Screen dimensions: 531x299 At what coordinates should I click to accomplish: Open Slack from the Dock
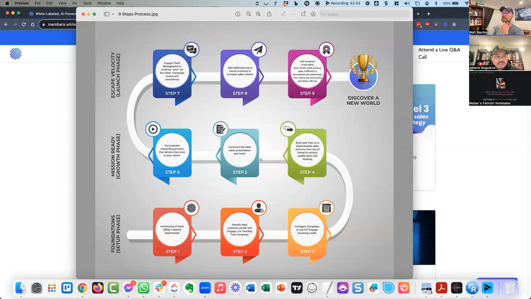(x=159, y=288)
